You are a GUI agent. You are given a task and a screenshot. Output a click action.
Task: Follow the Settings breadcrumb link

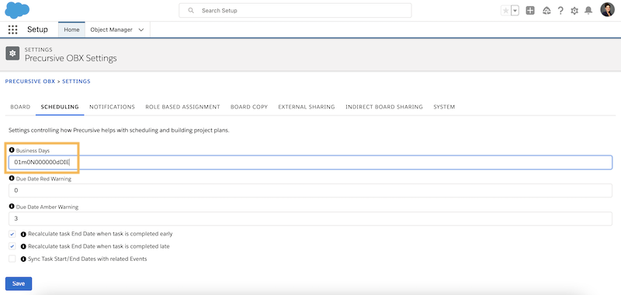(x=76, y=81)
